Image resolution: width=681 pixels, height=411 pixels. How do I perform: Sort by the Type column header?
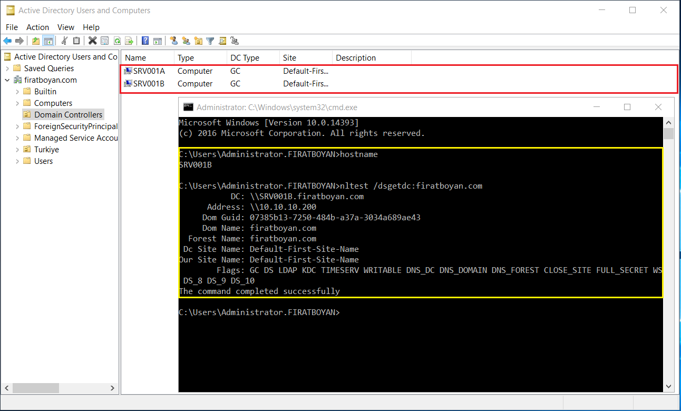(201, 58)
